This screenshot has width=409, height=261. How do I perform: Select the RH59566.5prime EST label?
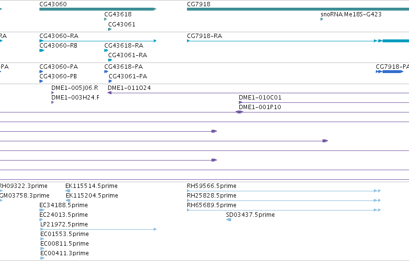(212, 186)
